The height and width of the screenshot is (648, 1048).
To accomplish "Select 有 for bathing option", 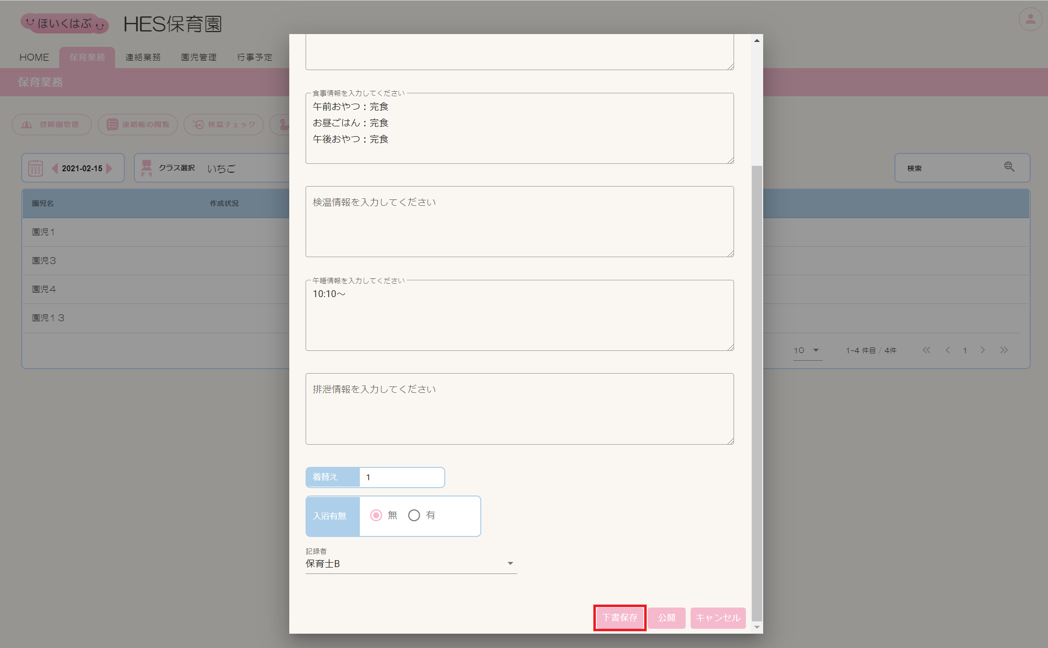I will 414,515.
